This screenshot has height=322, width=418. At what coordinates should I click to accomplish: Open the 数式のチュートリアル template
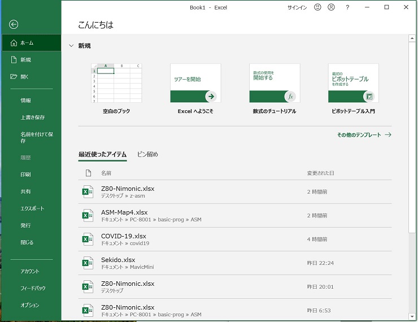click(x=275, y=89)
